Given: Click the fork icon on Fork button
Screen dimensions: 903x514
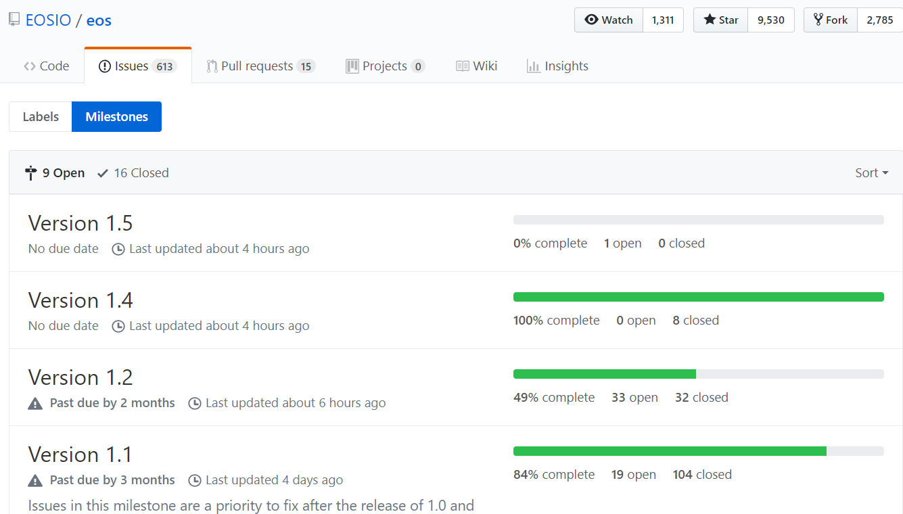Looking at the screenshot, I should [x=818, y=20].
